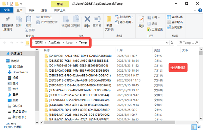
Task: Switch to the 主页 ribbon tab
Action: (19, 10)
